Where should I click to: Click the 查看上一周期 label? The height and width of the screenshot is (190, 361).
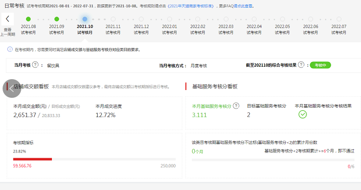coord(8,32)
